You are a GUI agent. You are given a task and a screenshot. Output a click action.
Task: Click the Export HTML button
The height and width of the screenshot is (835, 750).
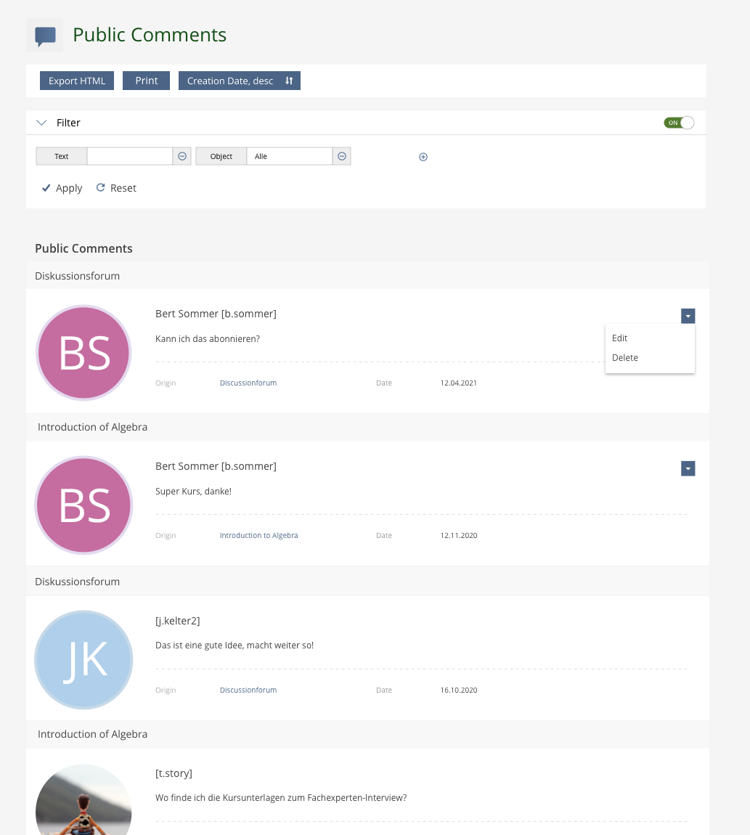(77, 81)
